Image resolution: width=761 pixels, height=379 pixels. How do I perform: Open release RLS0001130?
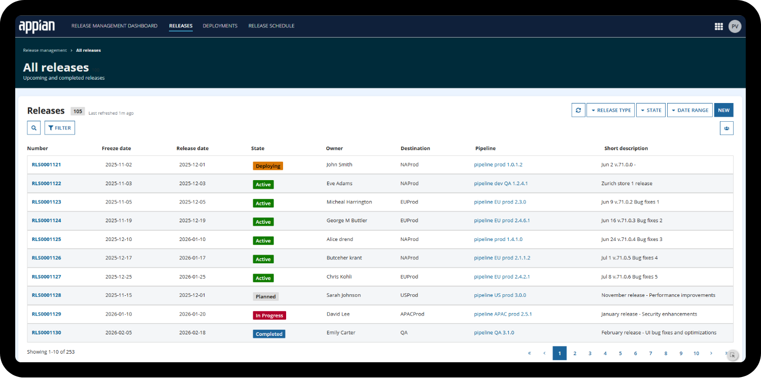click(x=47, y=333)
